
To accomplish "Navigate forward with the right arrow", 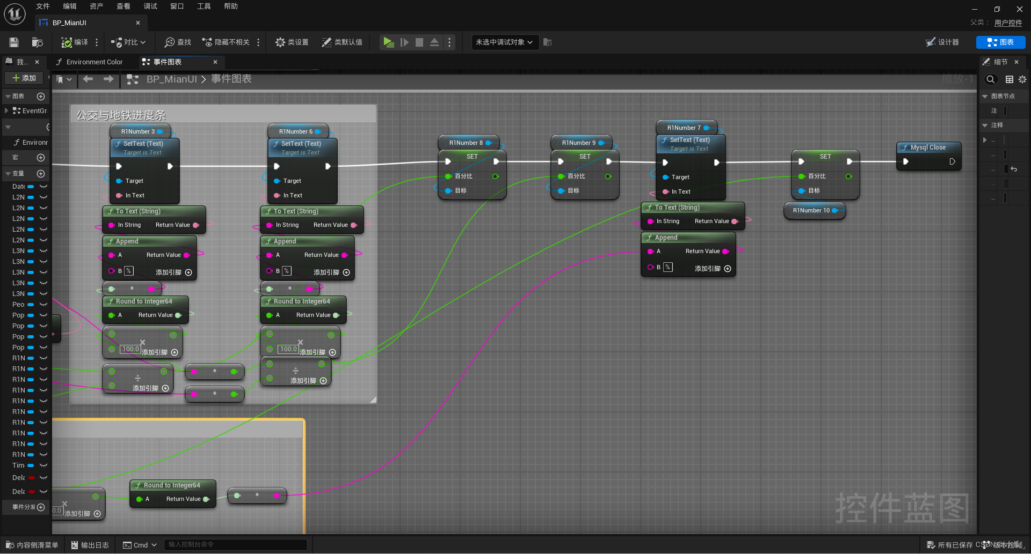I will (108, 79).
